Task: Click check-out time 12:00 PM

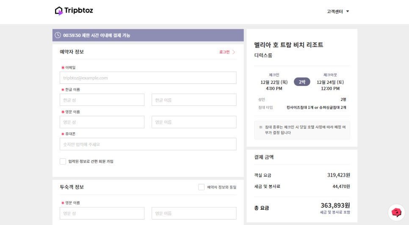Action: pos(330,89)
